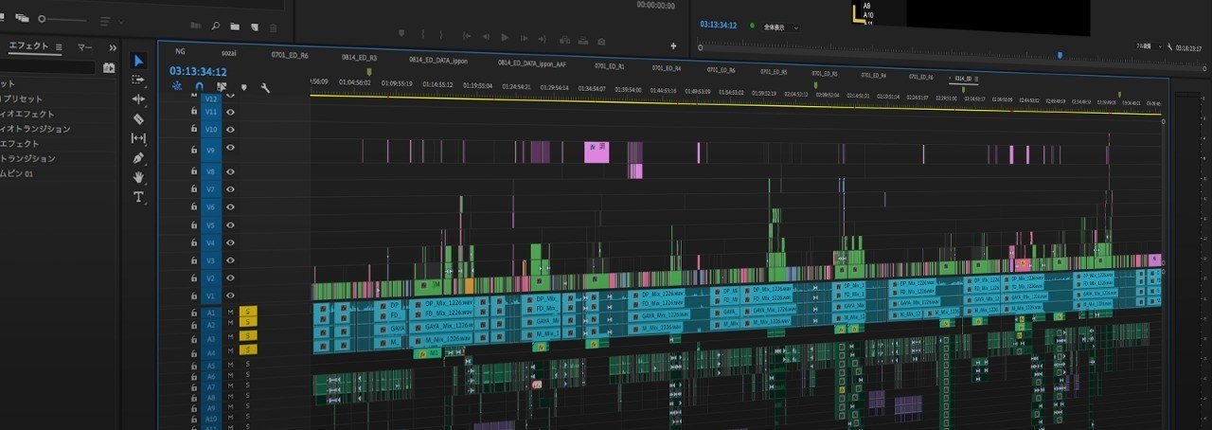Toggle linked selection in timeline
1212x430 pixels.
[x=222, y=86]
